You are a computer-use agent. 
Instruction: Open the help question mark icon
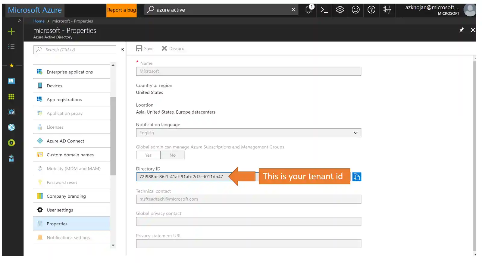tap(371, 10)
